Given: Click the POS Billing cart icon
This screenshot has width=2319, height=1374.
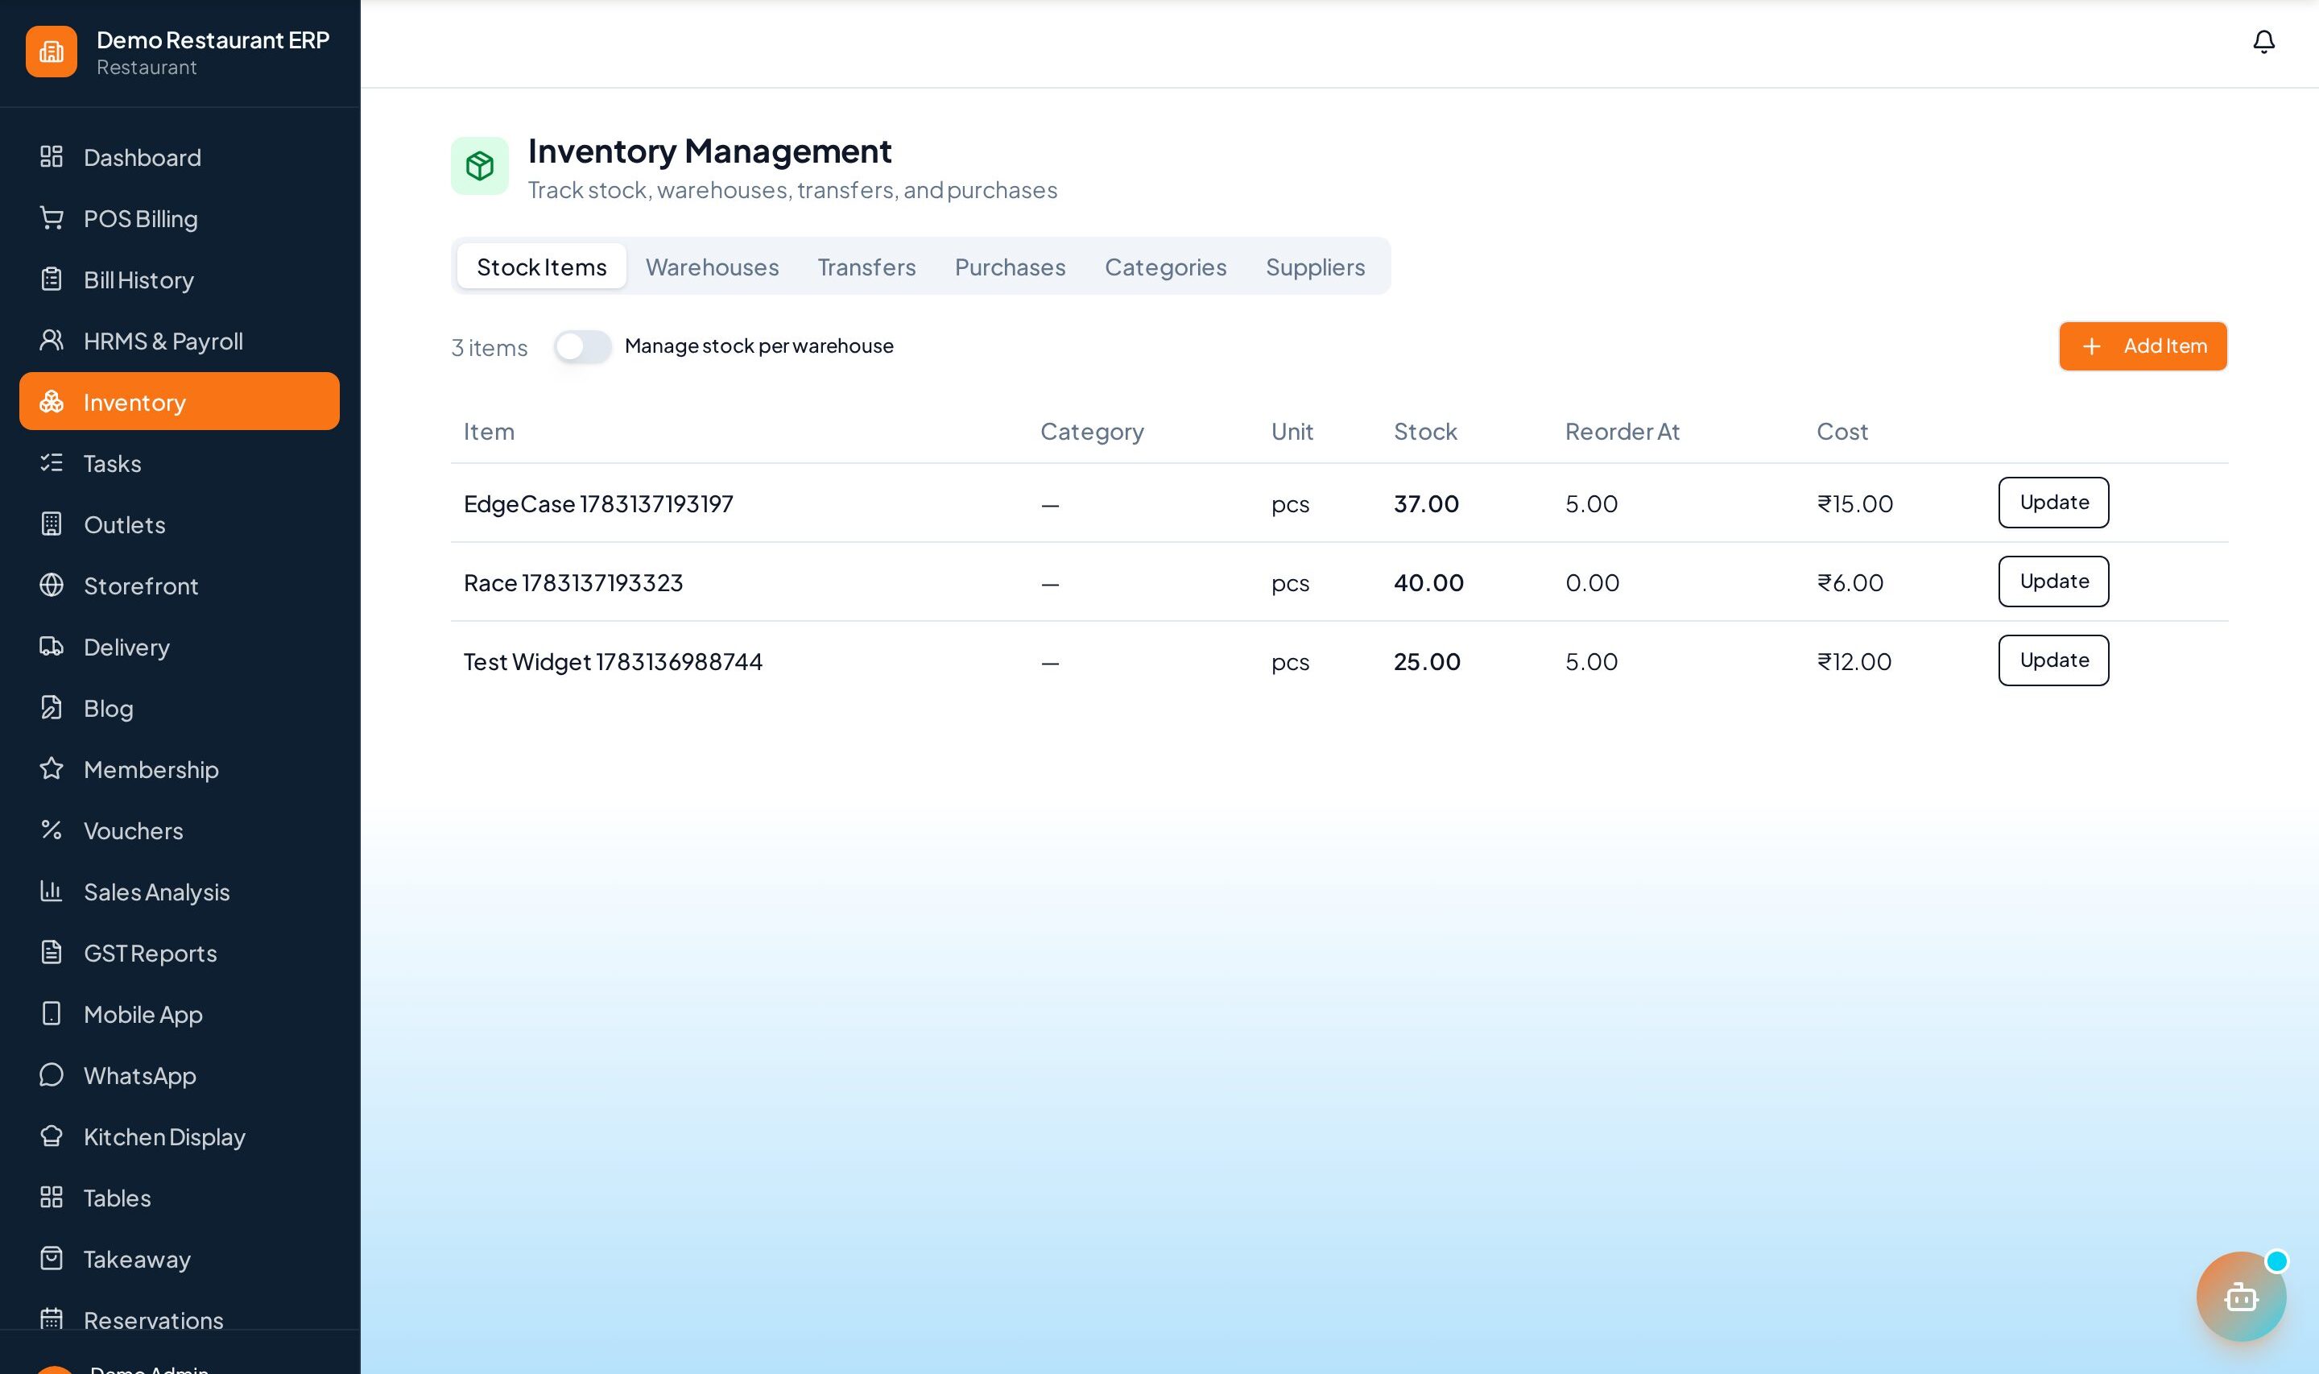Looking at the screenshot, I should tap(52, 217).
